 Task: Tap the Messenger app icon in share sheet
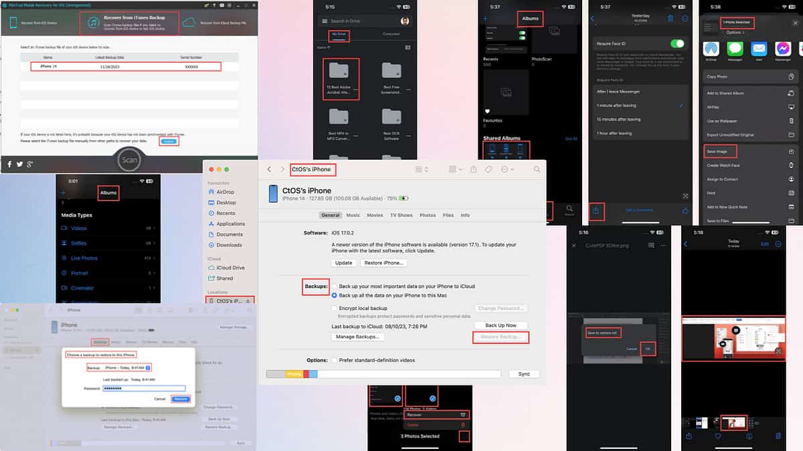tap(782, 49)
